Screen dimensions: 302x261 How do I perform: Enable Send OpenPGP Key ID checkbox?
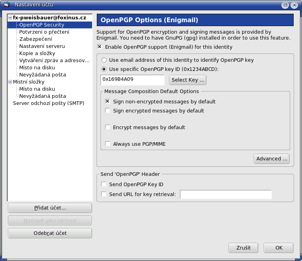click(x=104, y=184)
